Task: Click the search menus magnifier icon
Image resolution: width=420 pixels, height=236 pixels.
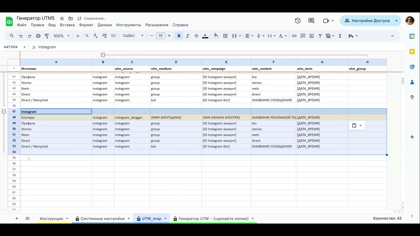Action: [12, 36]
